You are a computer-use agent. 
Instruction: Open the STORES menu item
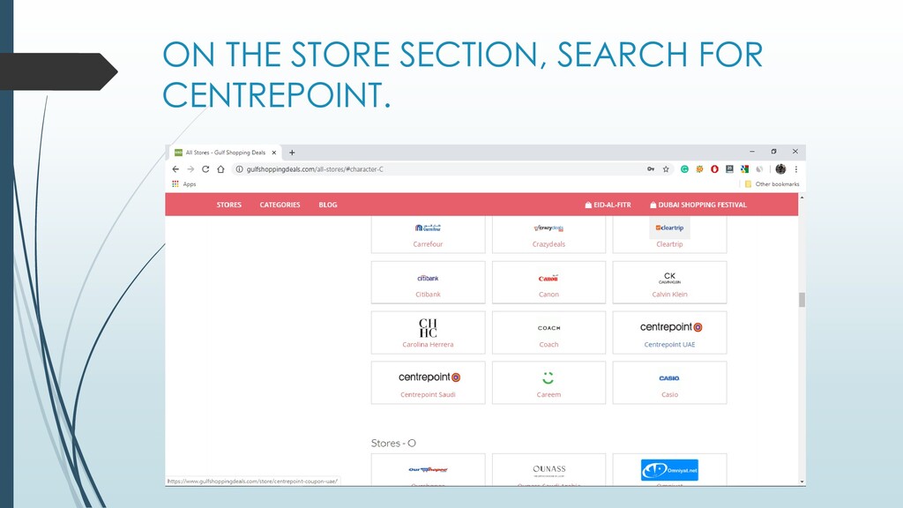pos(229,205)
